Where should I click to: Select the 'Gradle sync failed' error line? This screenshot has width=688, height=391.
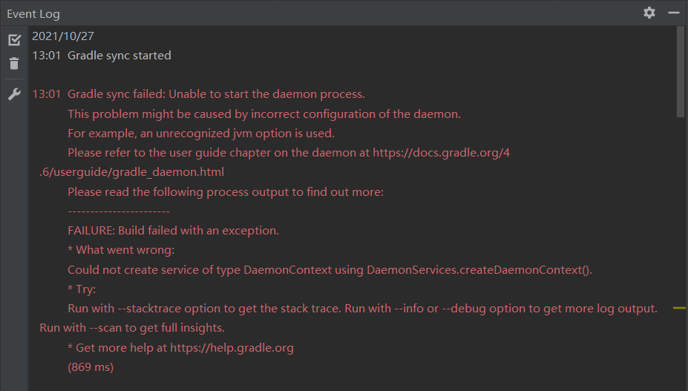click(x=216, y=94)
